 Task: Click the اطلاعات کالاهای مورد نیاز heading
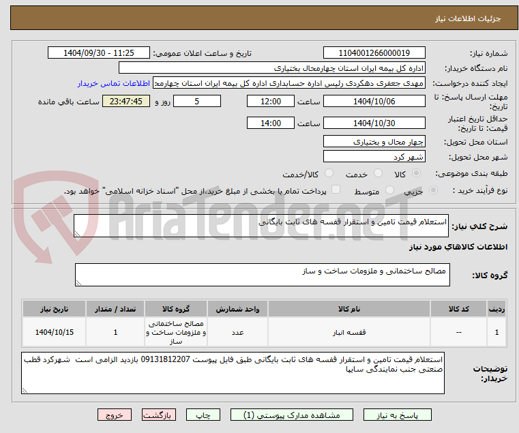[458, 247]
